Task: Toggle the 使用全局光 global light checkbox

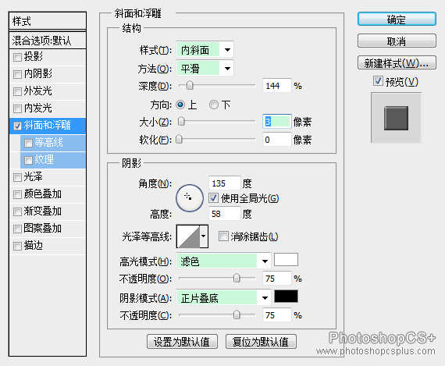Action: (213, 197)
